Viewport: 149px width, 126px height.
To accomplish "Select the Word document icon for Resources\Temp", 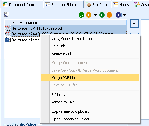I will click(8, 40).
